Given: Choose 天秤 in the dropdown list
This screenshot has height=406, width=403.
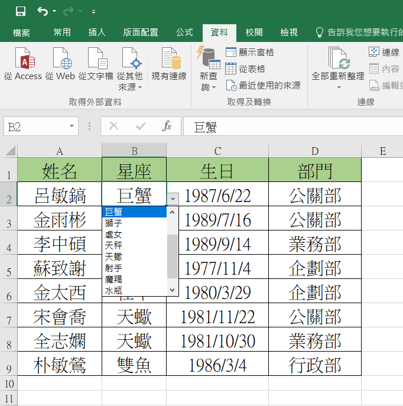Looking at the screenshot, I should click(x=134, y=245).
